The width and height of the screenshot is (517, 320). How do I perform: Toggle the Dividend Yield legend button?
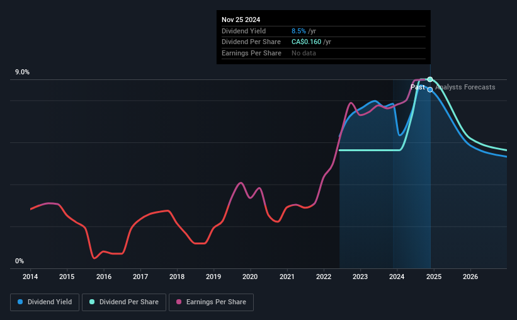click(x=45, y=302)
